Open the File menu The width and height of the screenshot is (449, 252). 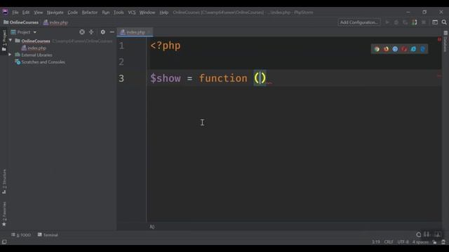pos(15,13)
